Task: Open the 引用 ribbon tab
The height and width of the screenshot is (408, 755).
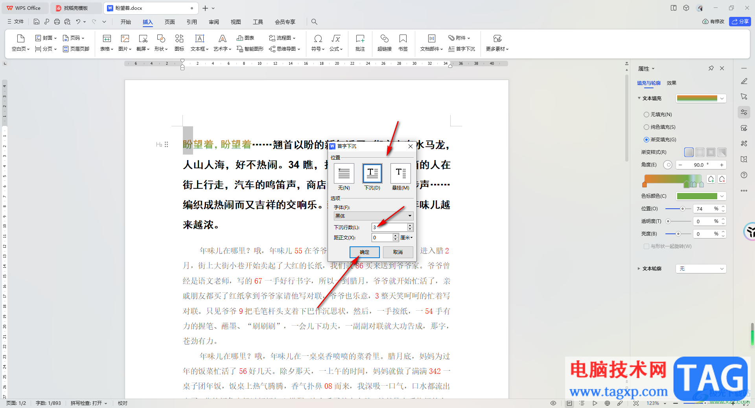Action: coord(192,22)
